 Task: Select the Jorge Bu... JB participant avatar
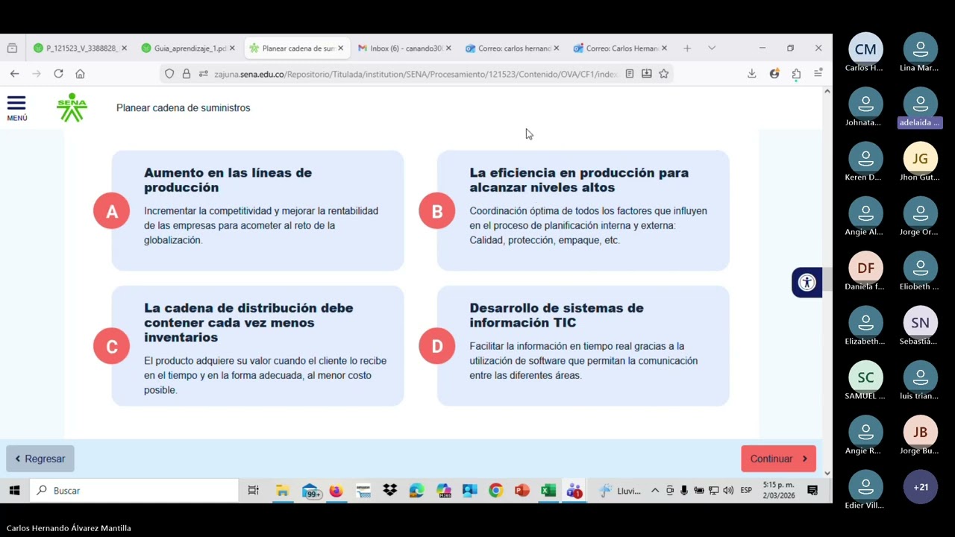click(x=920, y=432)
